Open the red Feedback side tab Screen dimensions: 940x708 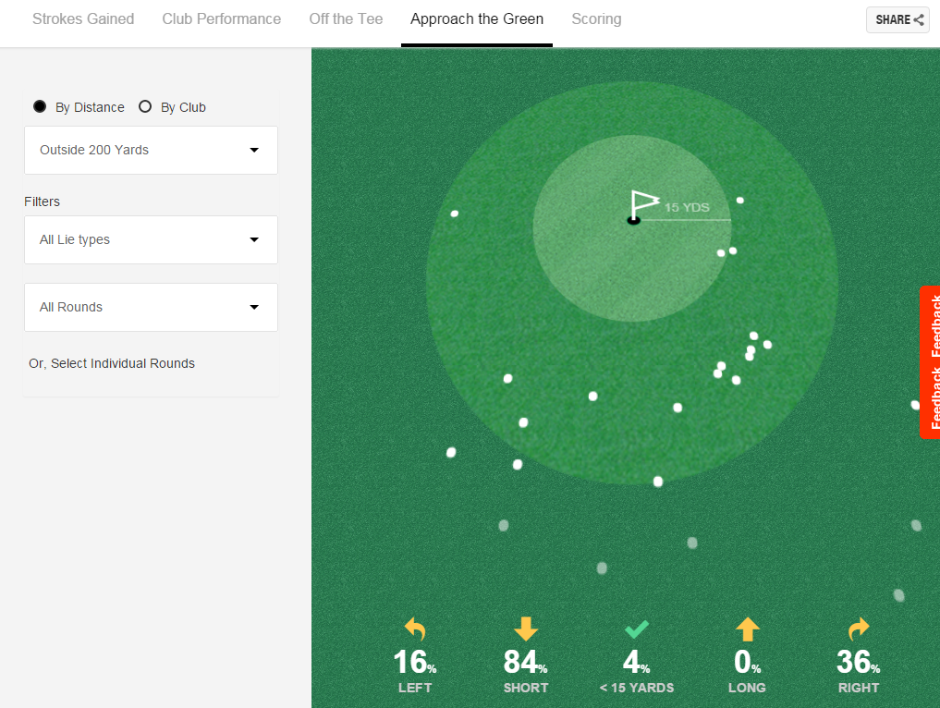931,362
